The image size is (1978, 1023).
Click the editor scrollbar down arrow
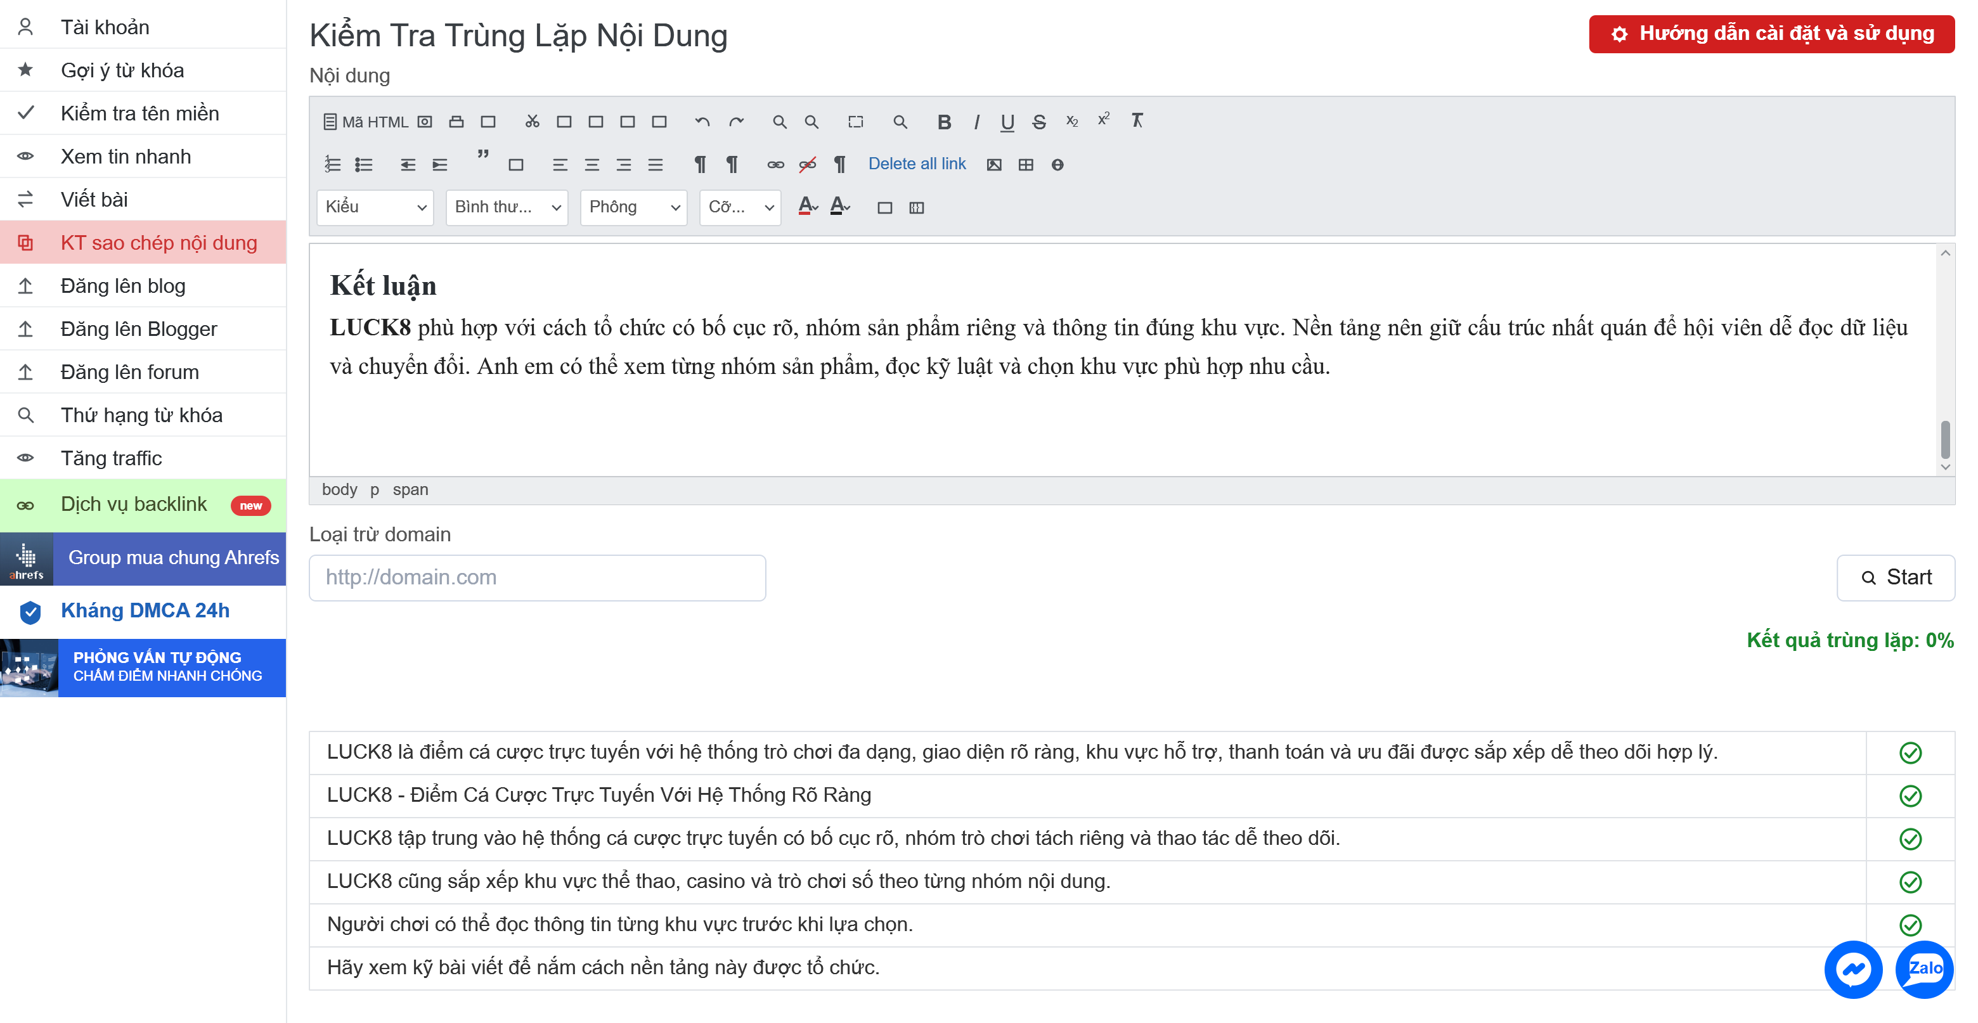coord(1945,466)
